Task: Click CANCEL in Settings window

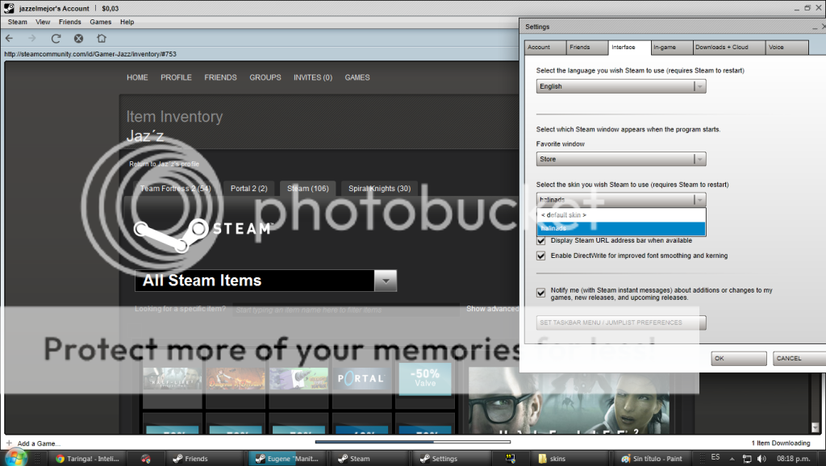Action: [x=799, y=359]
